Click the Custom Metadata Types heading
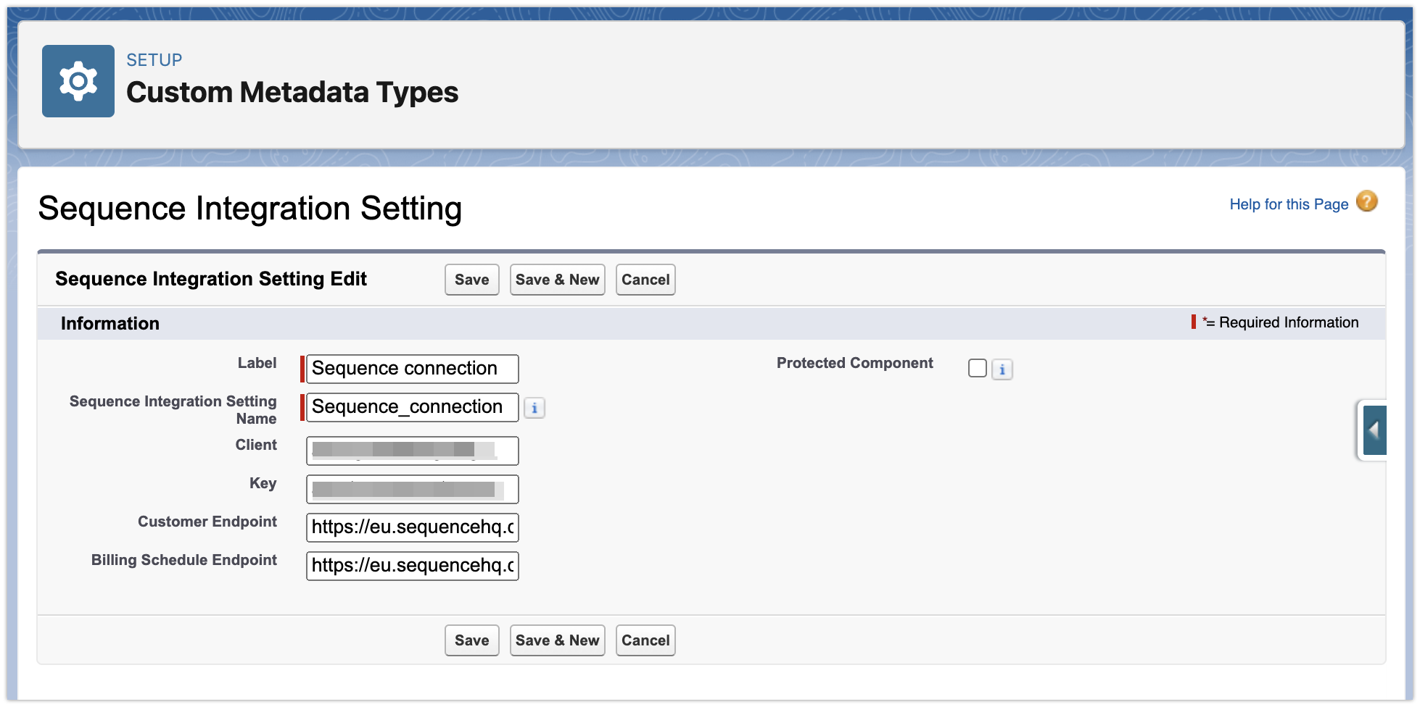 point(292,92)
